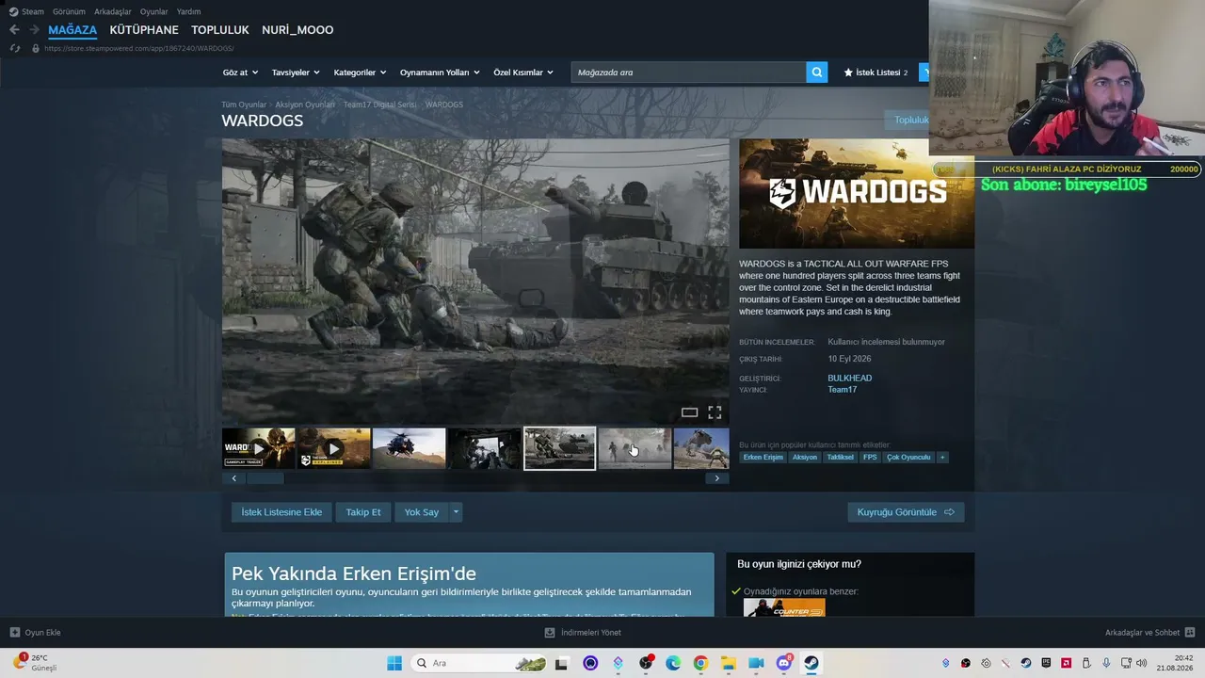
Task: Click the Mağazada ara search field
Action: [x=688, y=73]
